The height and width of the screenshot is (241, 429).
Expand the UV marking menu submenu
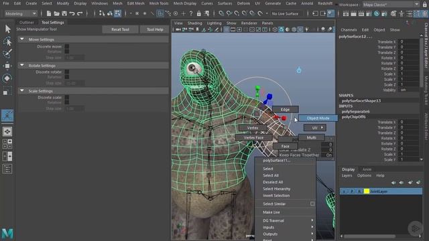(x=315, y=128)
